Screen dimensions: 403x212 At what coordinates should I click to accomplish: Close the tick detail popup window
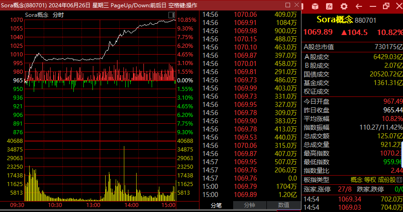[x=296, y=5]
